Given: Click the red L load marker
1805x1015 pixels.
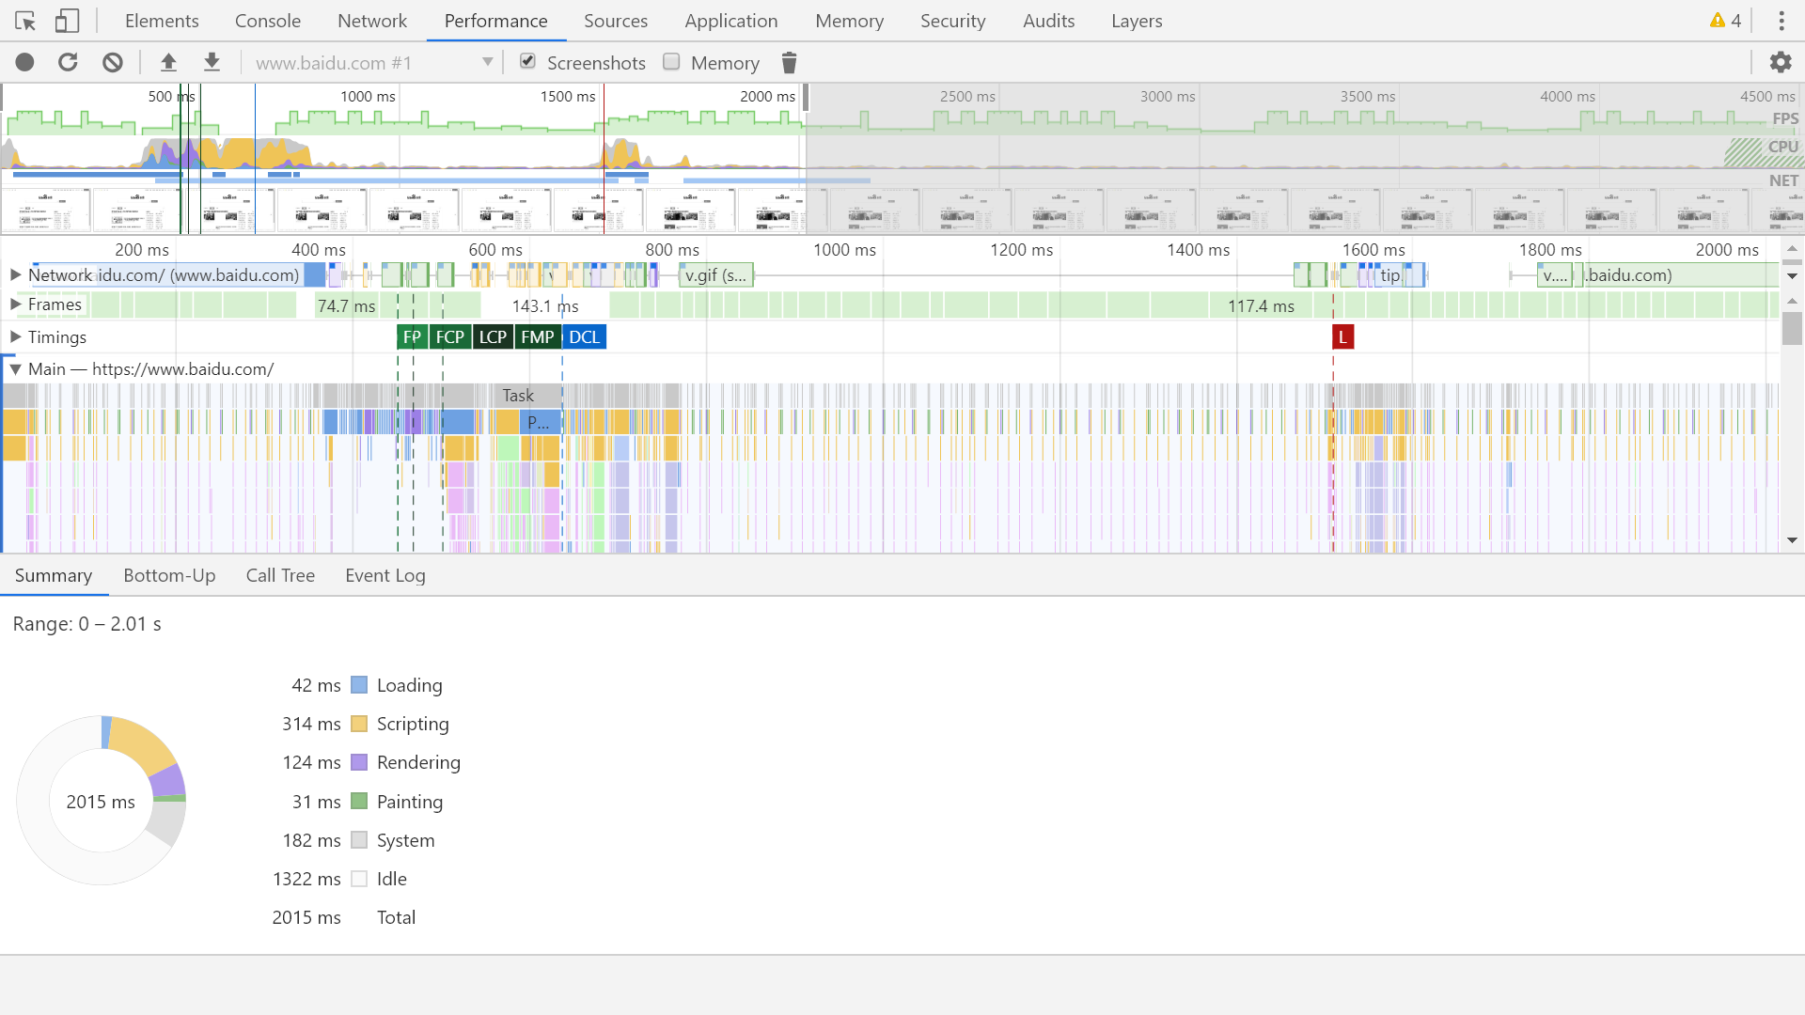Looking at the screenshot, I should [1342, 337].
